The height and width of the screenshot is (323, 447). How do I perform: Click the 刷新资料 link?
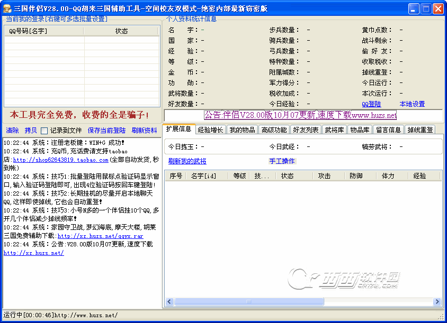point(144,131)
